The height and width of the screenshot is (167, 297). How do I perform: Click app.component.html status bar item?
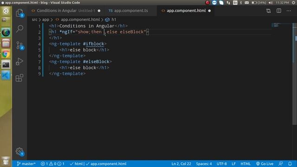tap(106, 164)
